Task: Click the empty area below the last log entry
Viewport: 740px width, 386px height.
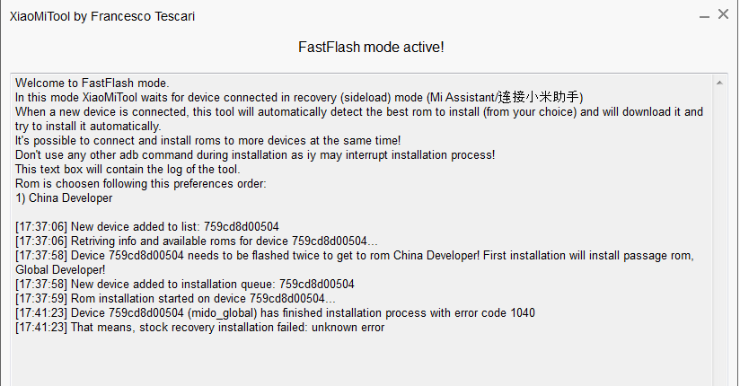Action: coord(362,361)
